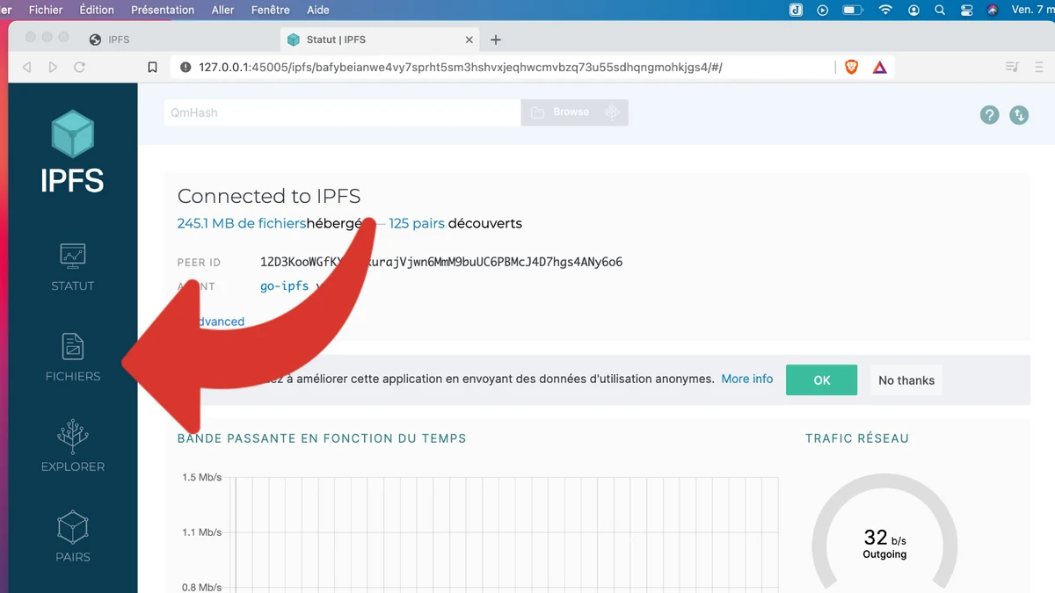Click the Browse button
This screenshot has width=1055, height=593.
point(575,112)
